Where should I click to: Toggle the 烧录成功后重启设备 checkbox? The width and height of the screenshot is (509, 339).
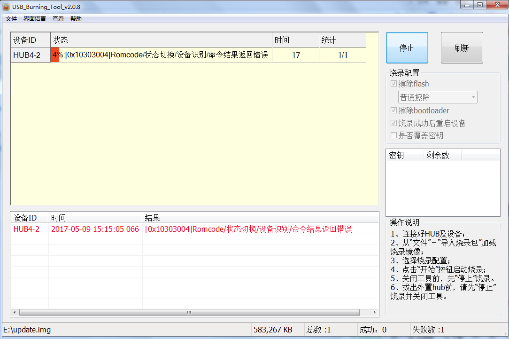[x=394, y=124]
